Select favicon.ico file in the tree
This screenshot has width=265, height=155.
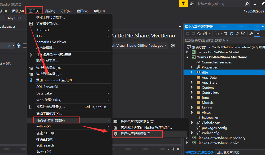[x=210, y=118]
